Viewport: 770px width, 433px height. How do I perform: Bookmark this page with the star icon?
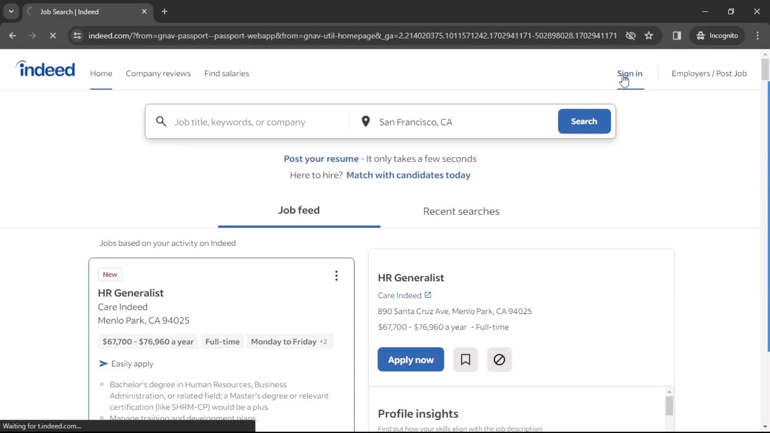coord(649,36)
